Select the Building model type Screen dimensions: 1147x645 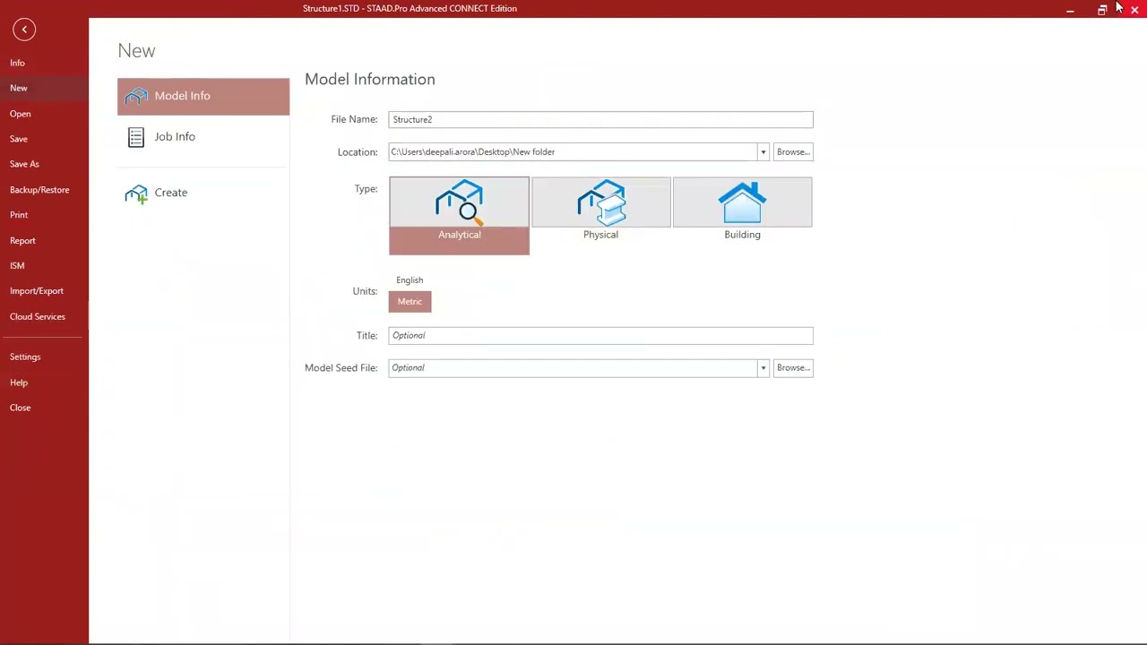tap(742, 211)
